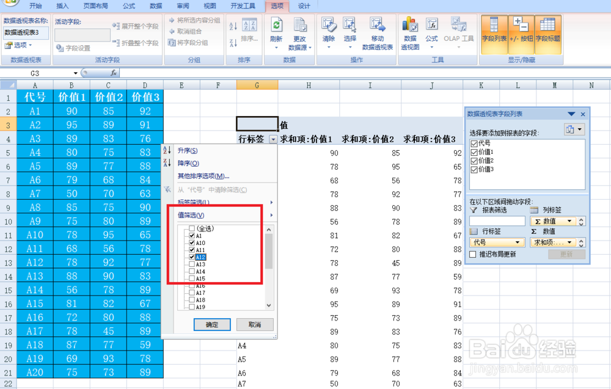Image resolution: width=611 pixels, height=389 pixels.
Task: Click ribbon sort ascending A-Z icon
Action: pos(233,26)
